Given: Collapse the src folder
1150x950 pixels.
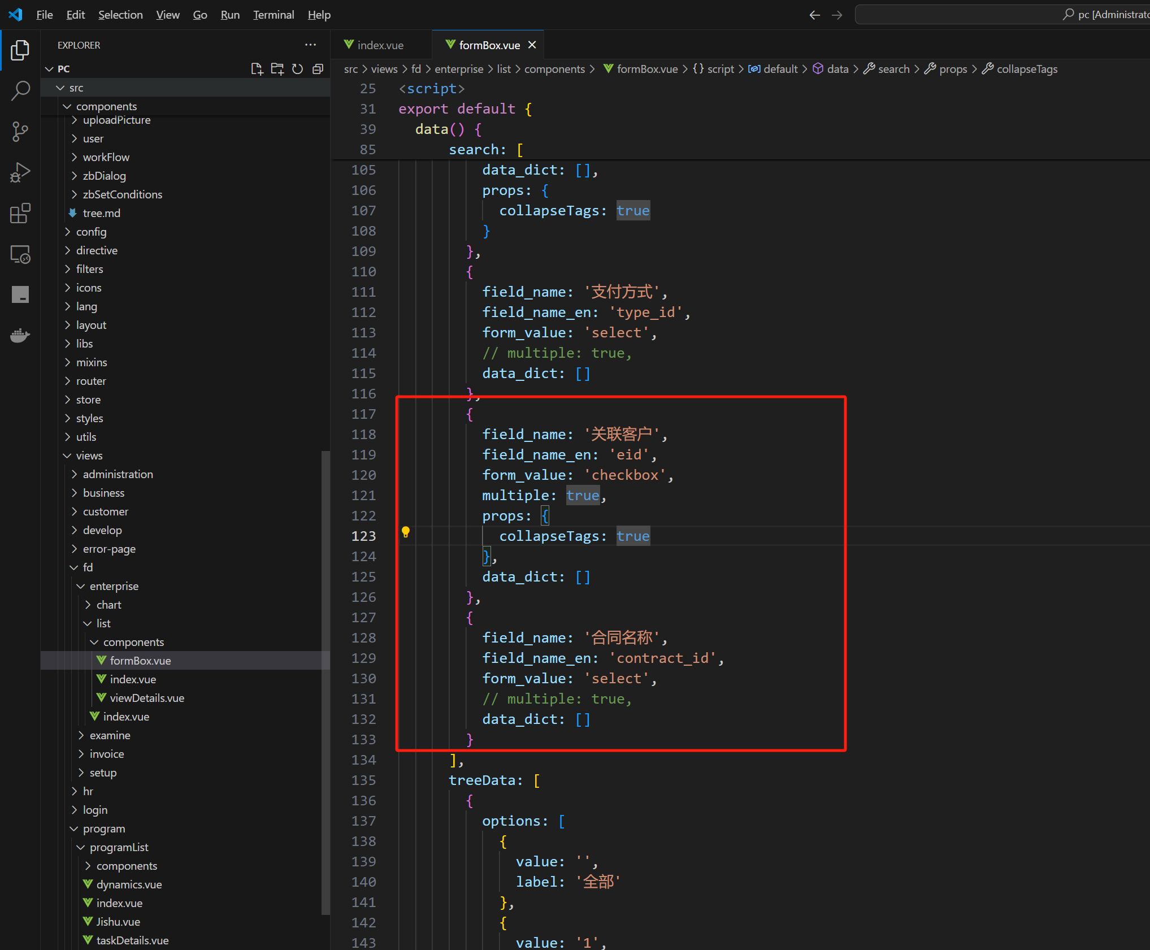Looking at the screenshot, I should click(x=185, y=88).
